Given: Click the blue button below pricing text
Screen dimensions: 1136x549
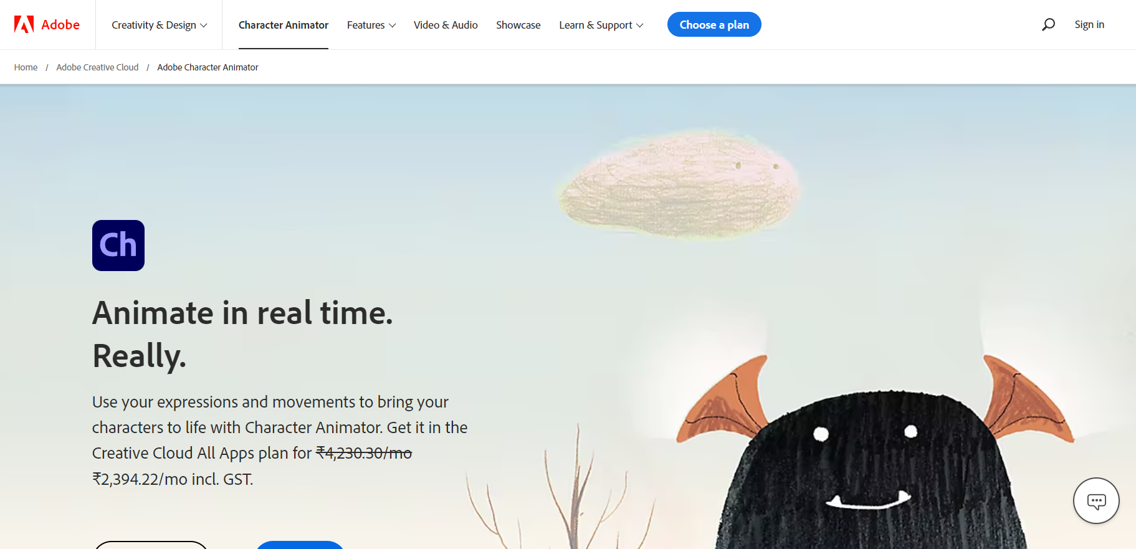Looking at the screenshot, I should pyautogui.click(x=300, y=545).
